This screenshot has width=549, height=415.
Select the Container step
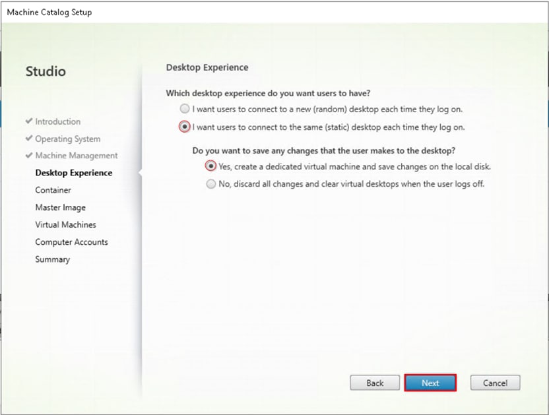click(53, 190)
